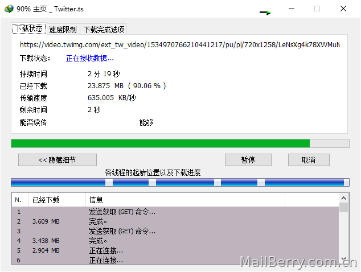
Task: Open the 下载完成选项 tab
Action: pyautogui.click(x=104, y=30)
